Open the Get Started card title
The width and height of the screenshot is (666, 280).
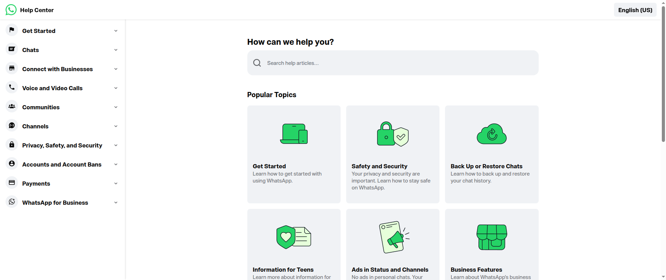[269, 166]
